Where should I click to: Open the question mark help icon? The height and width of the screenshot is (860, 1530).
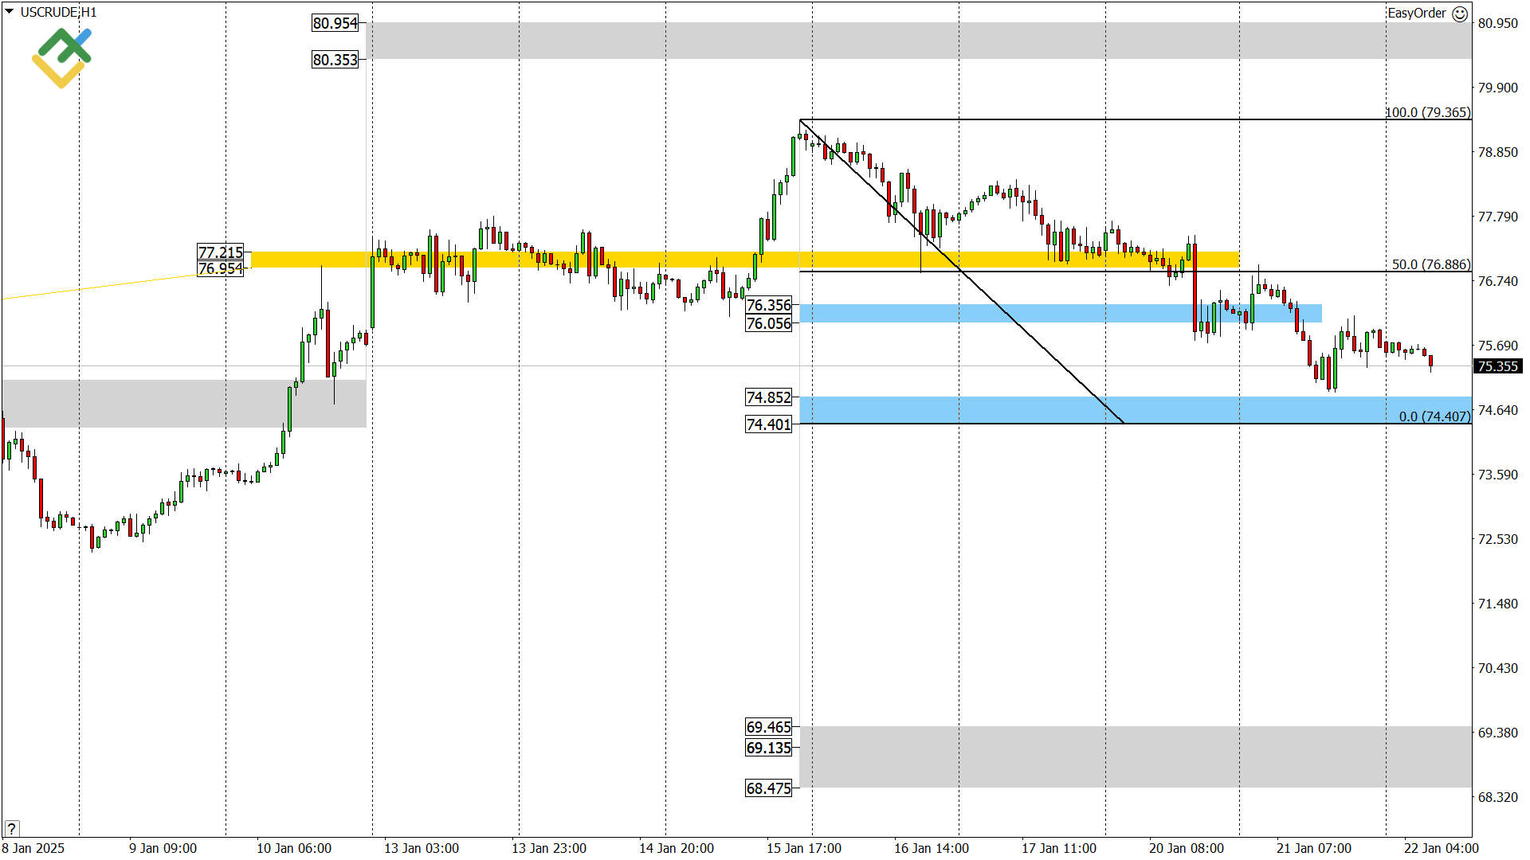[x=11, y=828]
